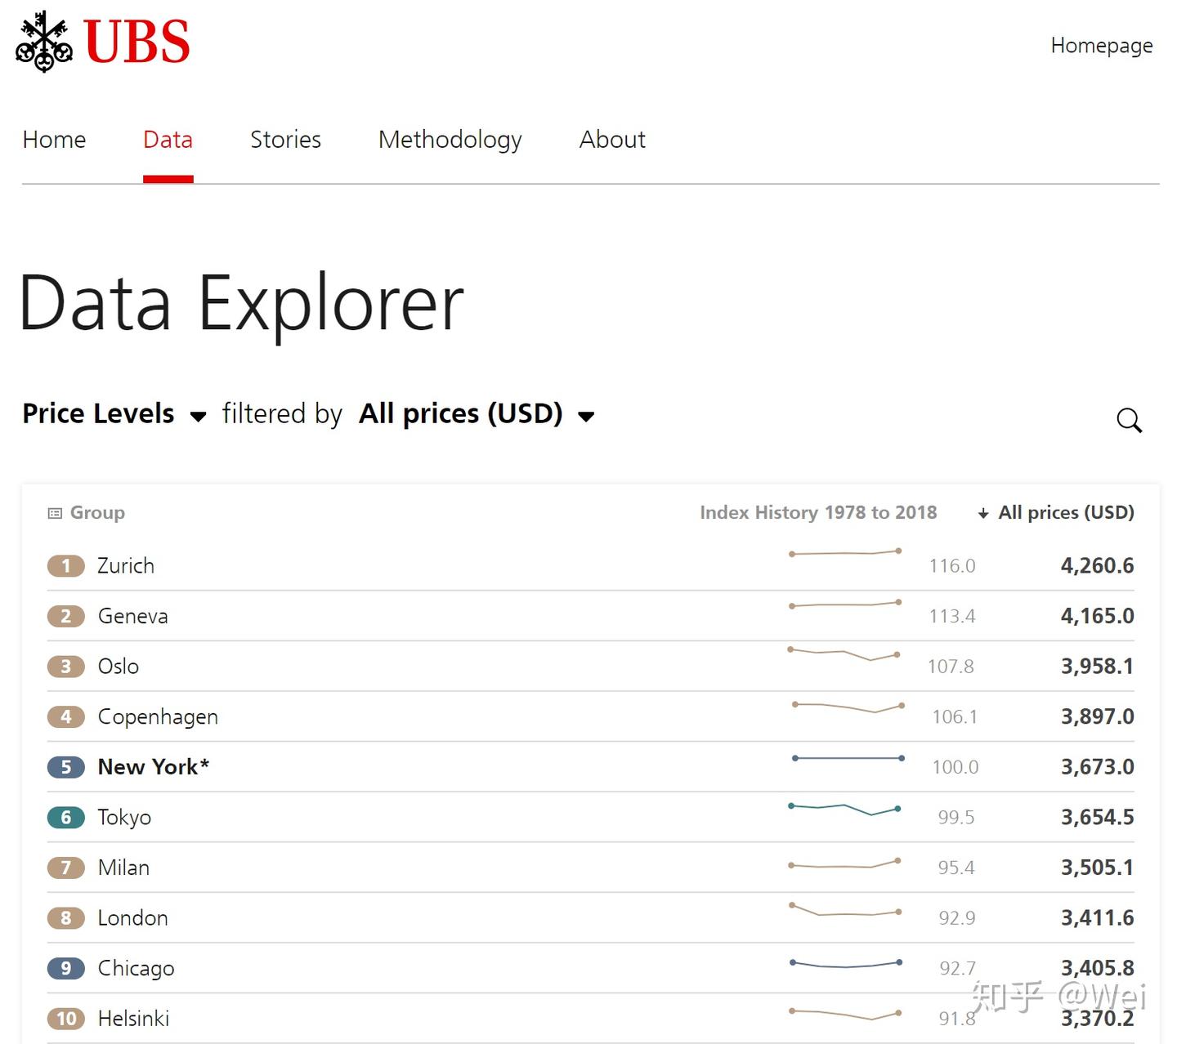
Task: Open the Helsinki city row
Action: pyautogui.click(x=591, y=1019)
